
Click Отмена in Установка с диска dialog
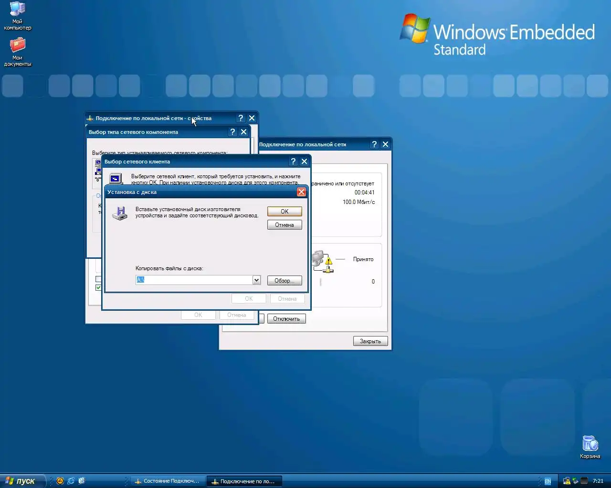[x=284, y=225]
